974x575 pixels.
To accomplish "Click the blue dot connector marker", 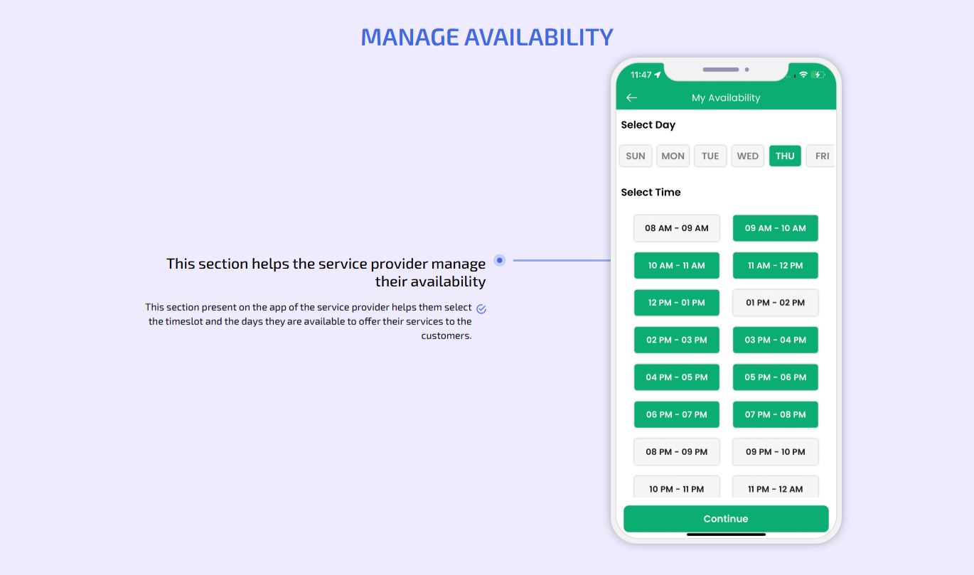I will click(500, 260).
